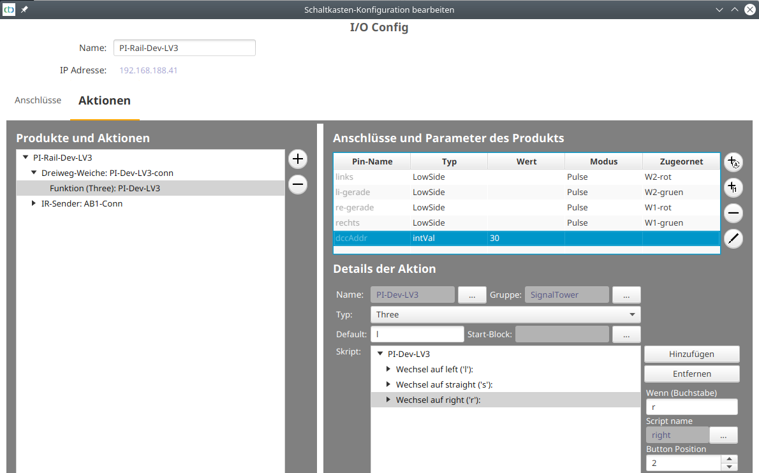Click the ellipsis button next to Gruppe
This screenshot has width=759, height=473.
(x=626, y=295)
